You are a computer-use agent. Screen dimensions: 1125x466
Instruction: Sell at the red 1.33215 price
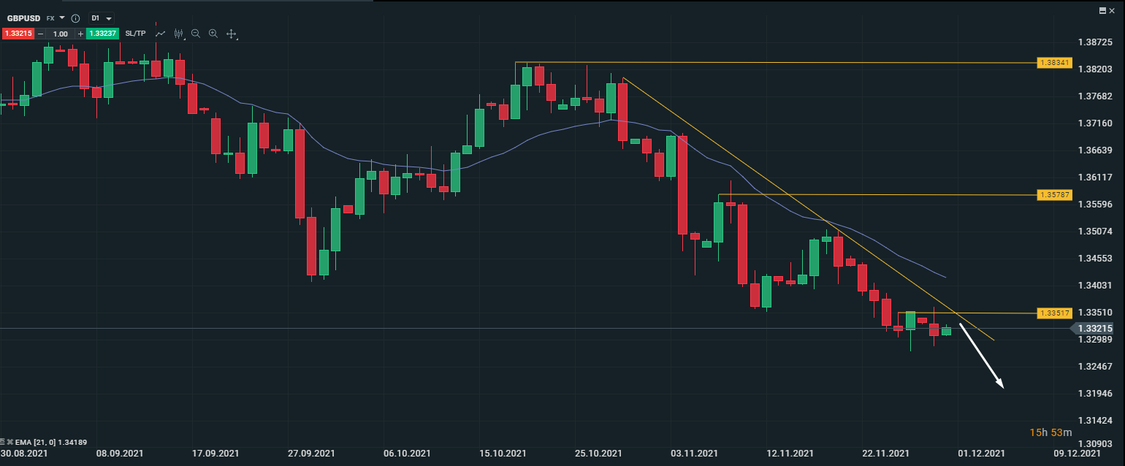tap(18, 34)
